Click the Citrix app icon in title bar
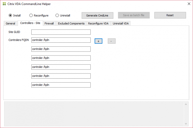193x128 pixels. point(4,4)
